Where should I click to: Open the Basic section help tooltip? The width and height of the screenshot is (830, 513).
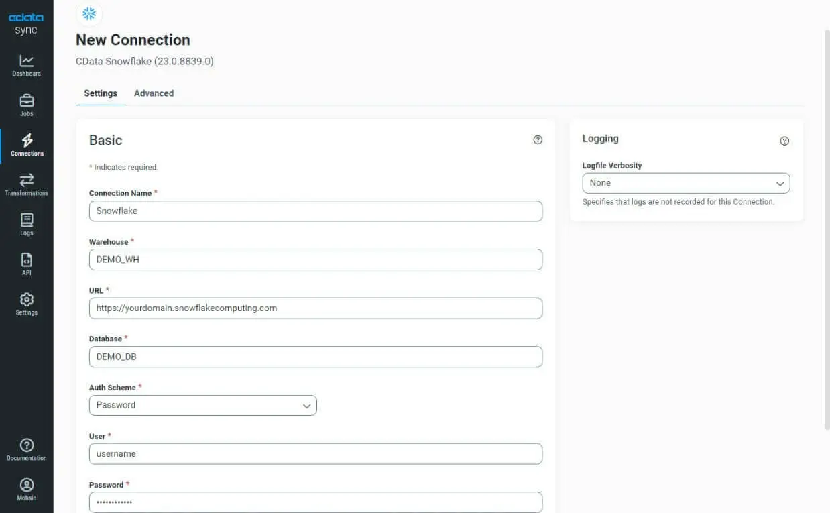click(537, 139)
